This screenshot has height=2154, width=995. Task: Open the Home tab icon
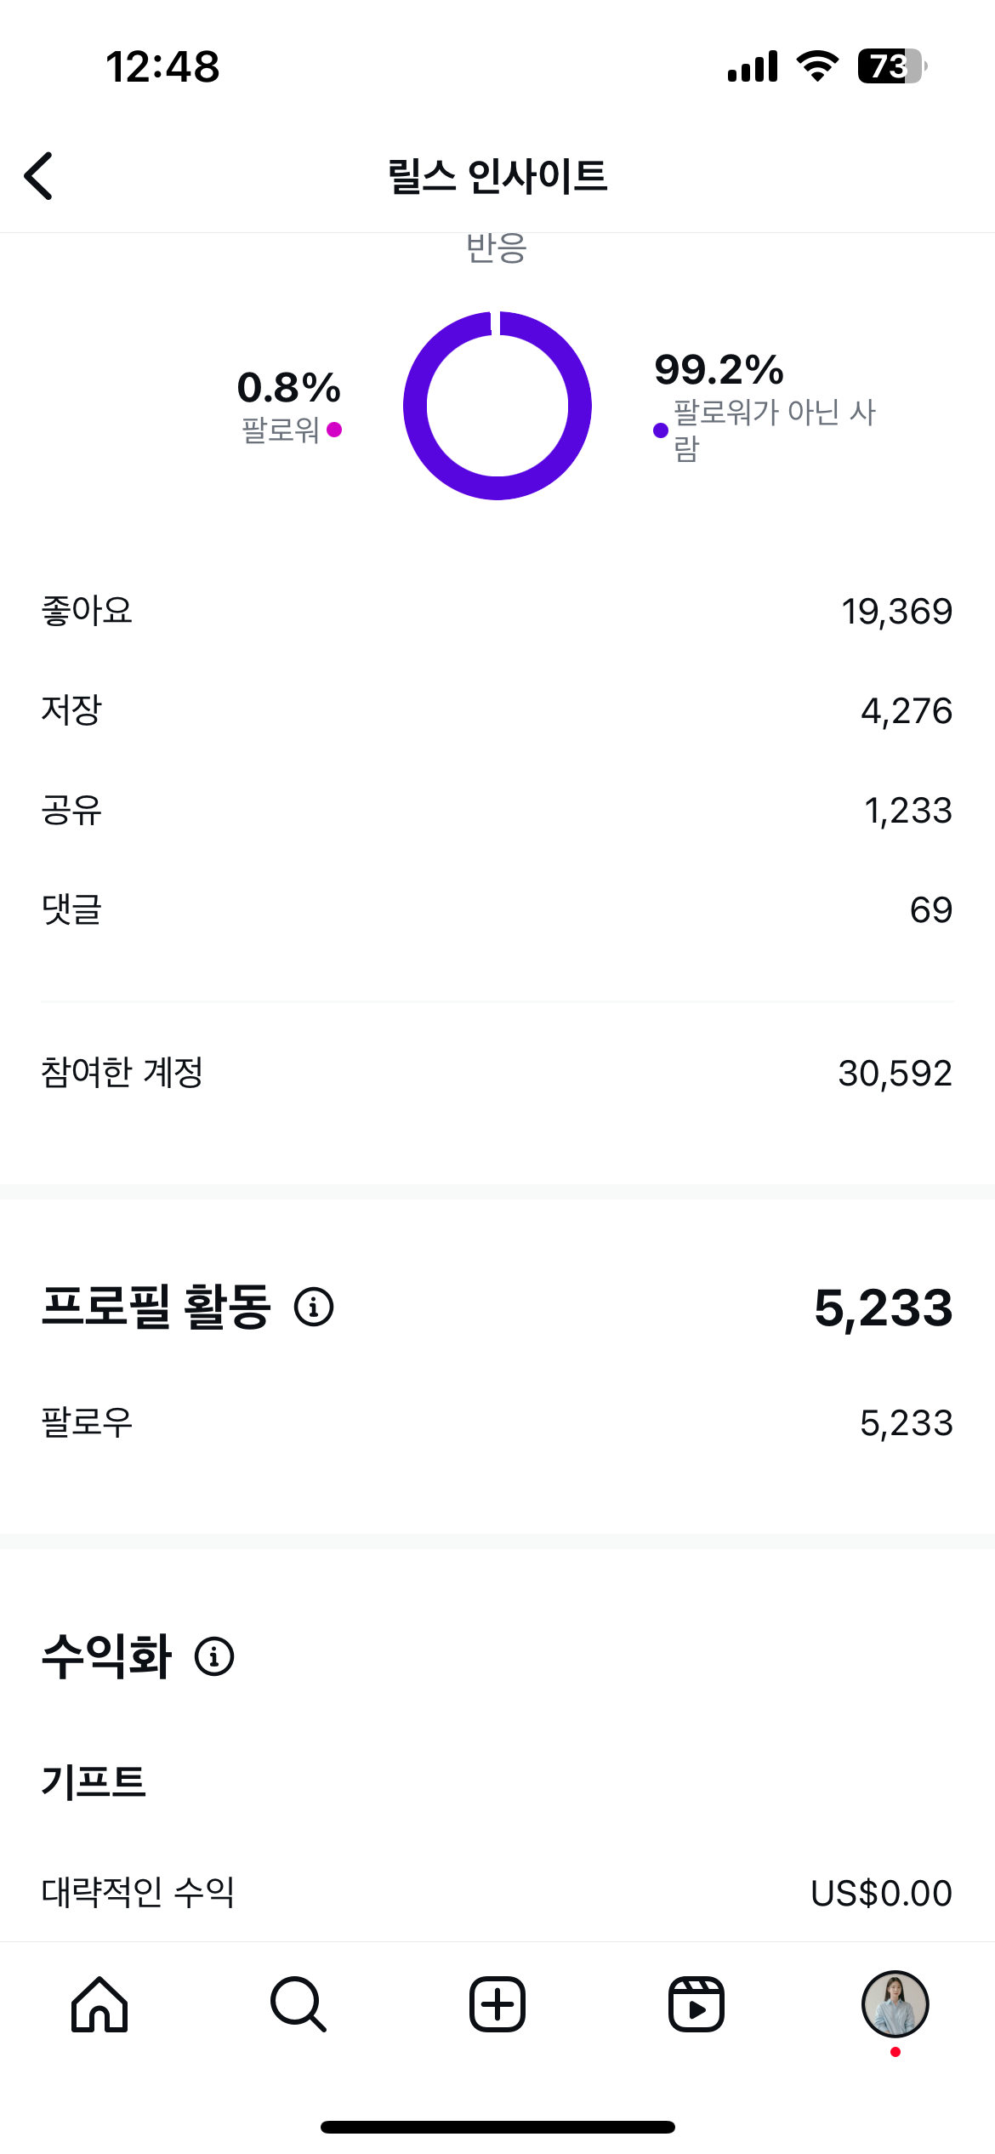[99, 2004]
